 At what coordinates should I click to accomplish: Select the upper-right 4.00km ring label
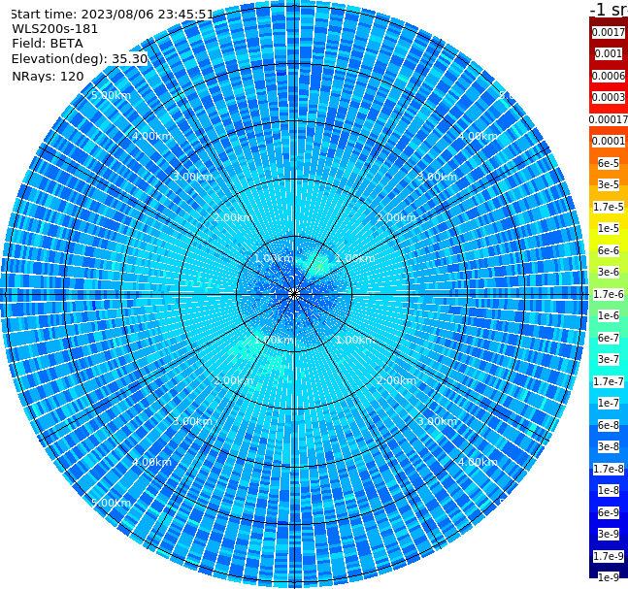pos(478,136)
